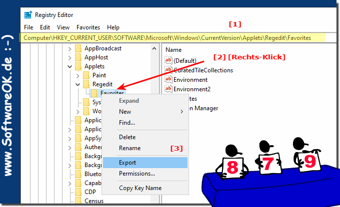Screen dimensions: 340x207
Task: Select the Applets folder icon
Action: (x=78, y=66)
